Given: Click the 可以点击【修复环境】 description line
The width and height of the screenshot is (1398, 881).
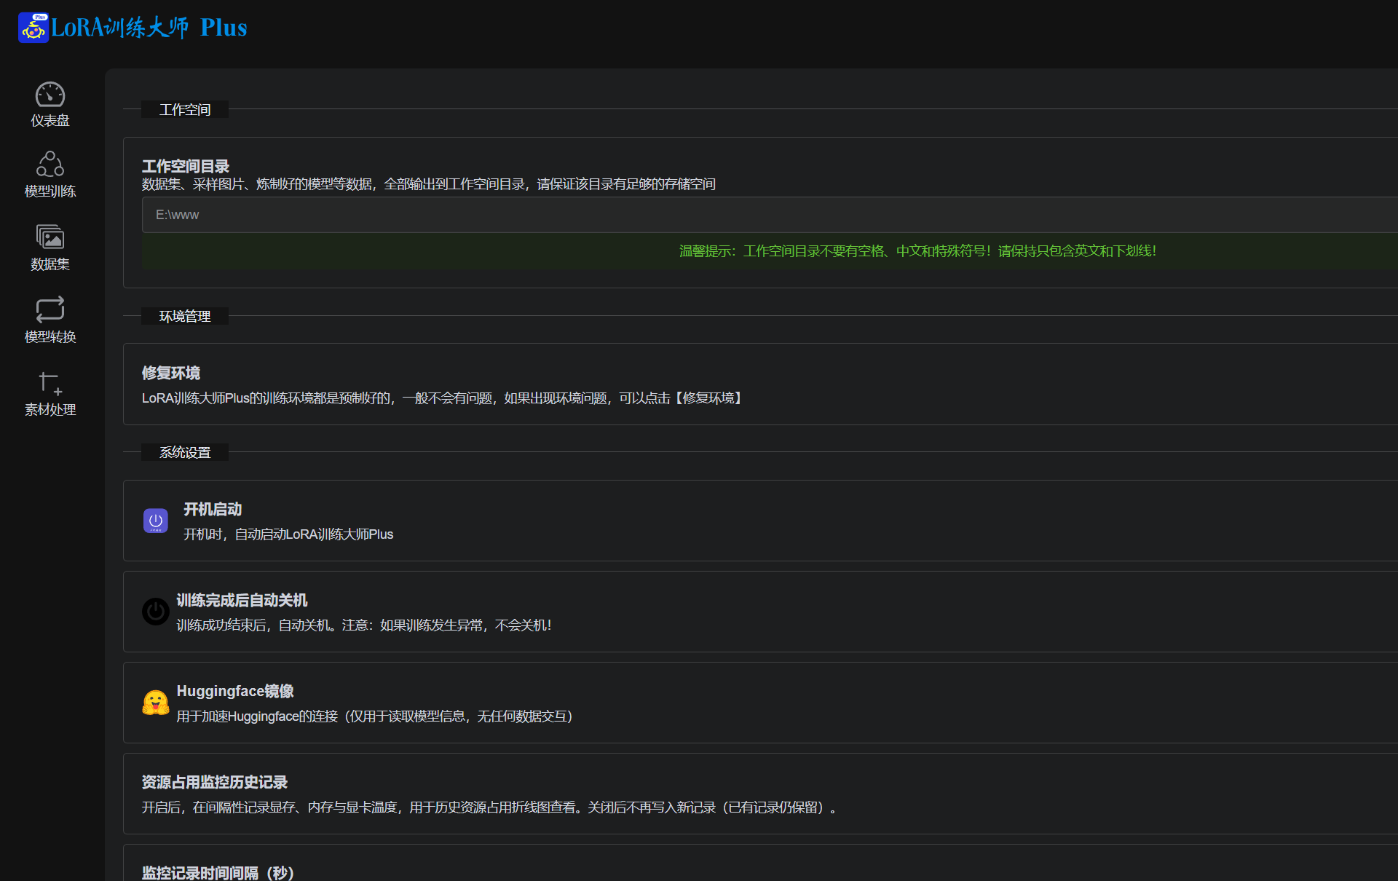Looking at the screenshot, I should coord(441,398).
